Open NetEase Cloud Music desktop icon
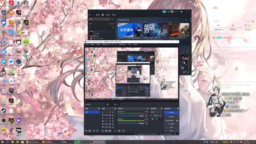 click(x=11, y=3)
